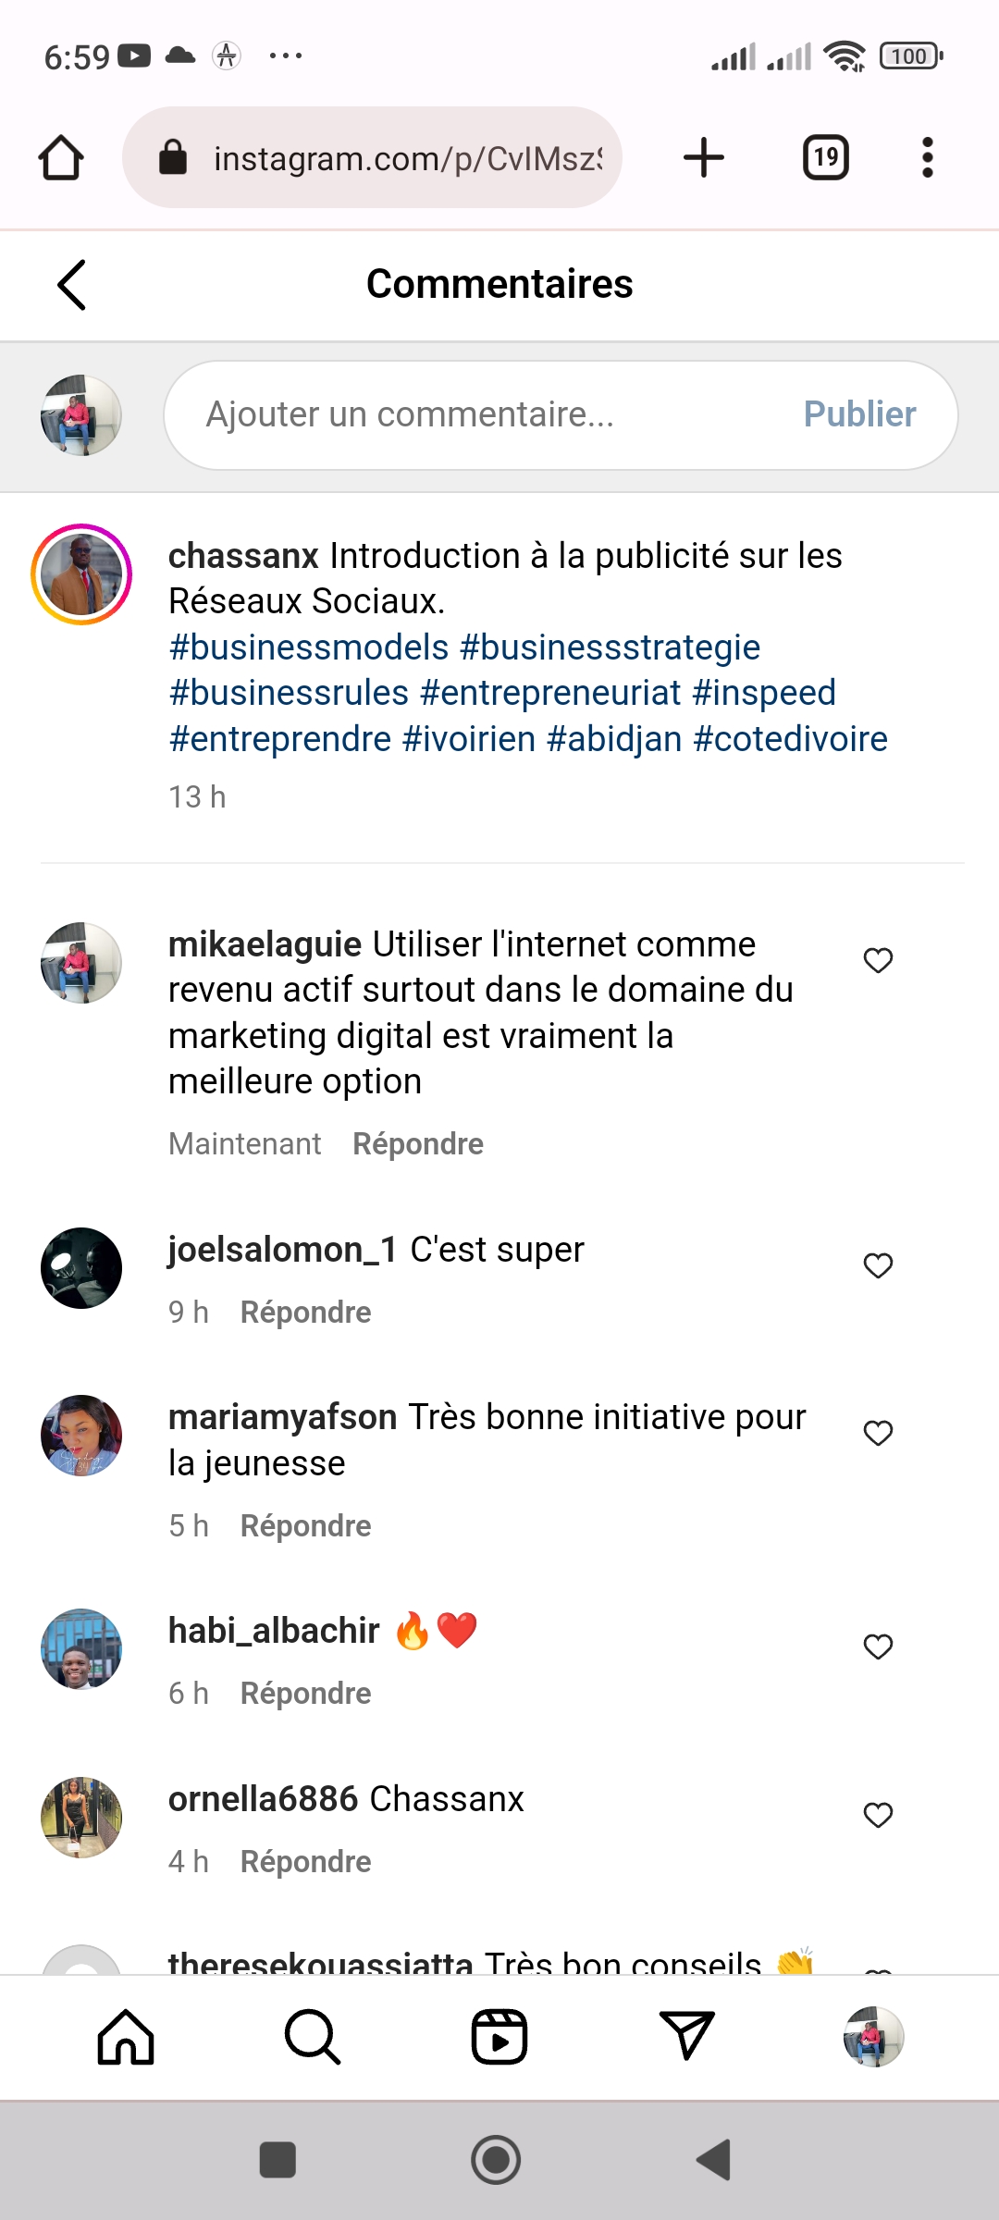Like joelsalomon_1's comment
Viewport: 999px width, 2220px height.
click(x=878, y=1265)
